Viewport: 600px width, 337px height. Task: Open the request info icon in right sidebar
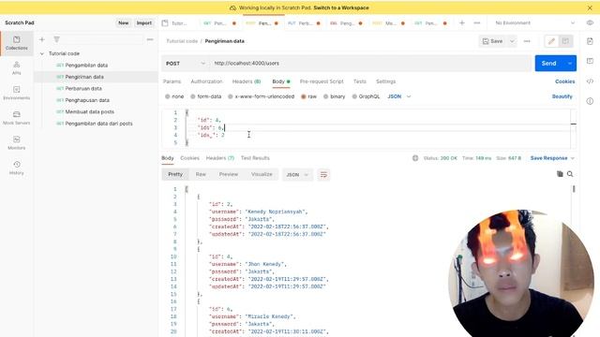(x=590, y=101)
